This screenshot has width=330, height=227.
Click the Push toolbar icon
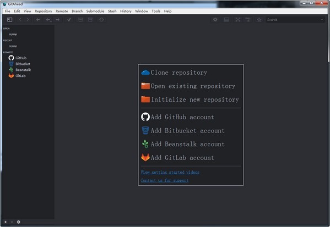tap(57, 20)
